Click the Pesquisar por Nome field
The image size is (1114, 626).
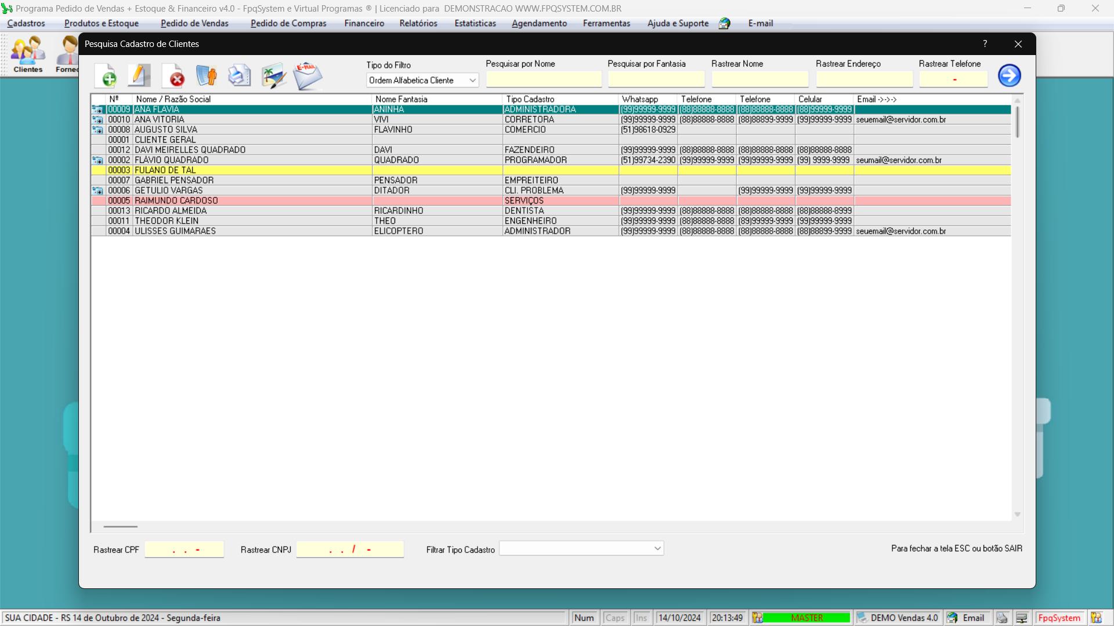[544, 79]
